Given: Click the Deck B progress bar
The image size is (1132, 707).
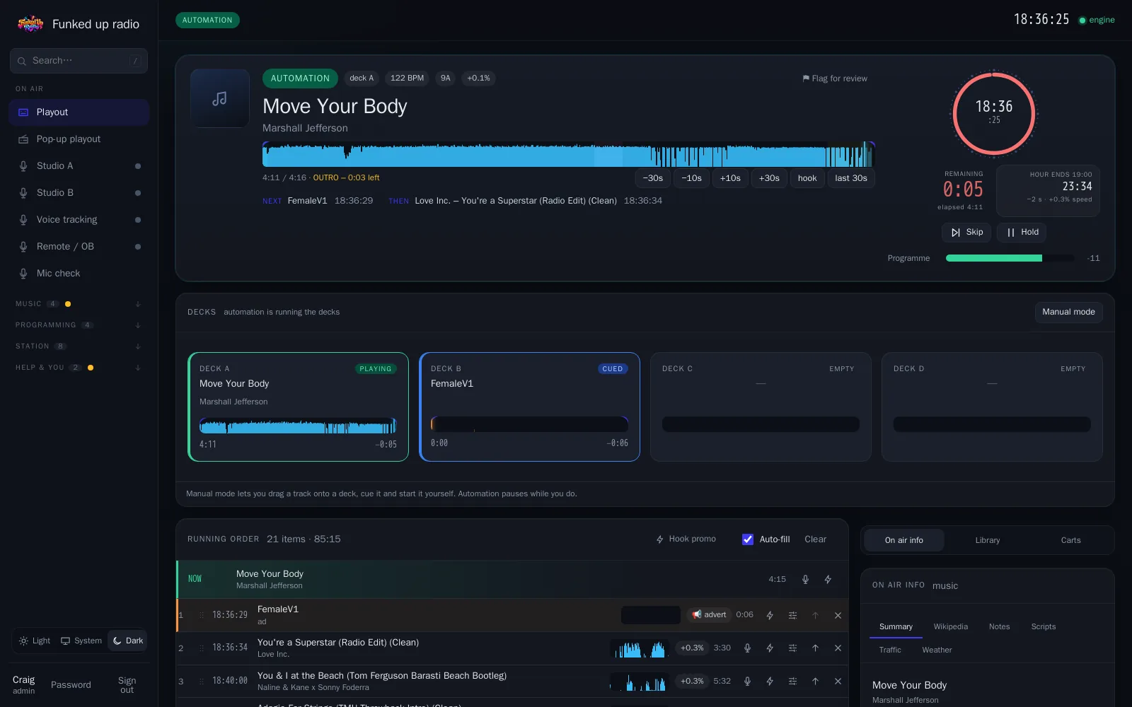Looking at the screenshot, I should tap(529, 424).
